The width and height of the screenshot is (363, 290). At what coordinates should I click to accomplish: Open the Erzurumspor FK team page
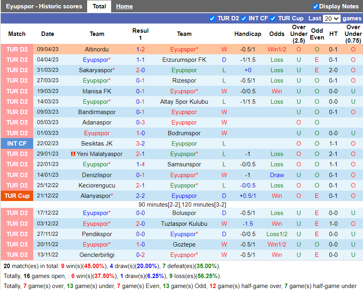coord(184,60)
